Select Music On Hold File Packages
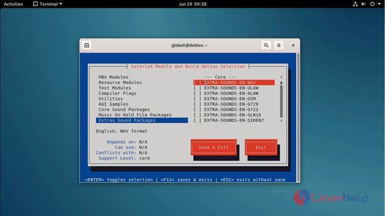This screenshot has height=216, width=385. [x=135, y=115]
